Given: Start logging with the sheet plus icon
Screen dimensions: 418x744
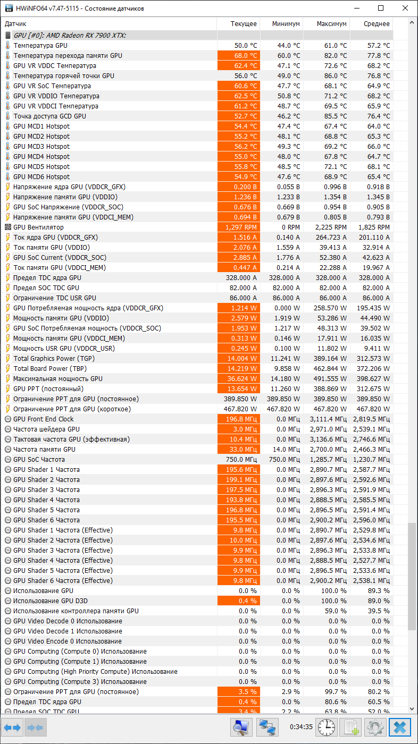Looking at the screenshot, I should pyautogui.click(x=352, y=726).
